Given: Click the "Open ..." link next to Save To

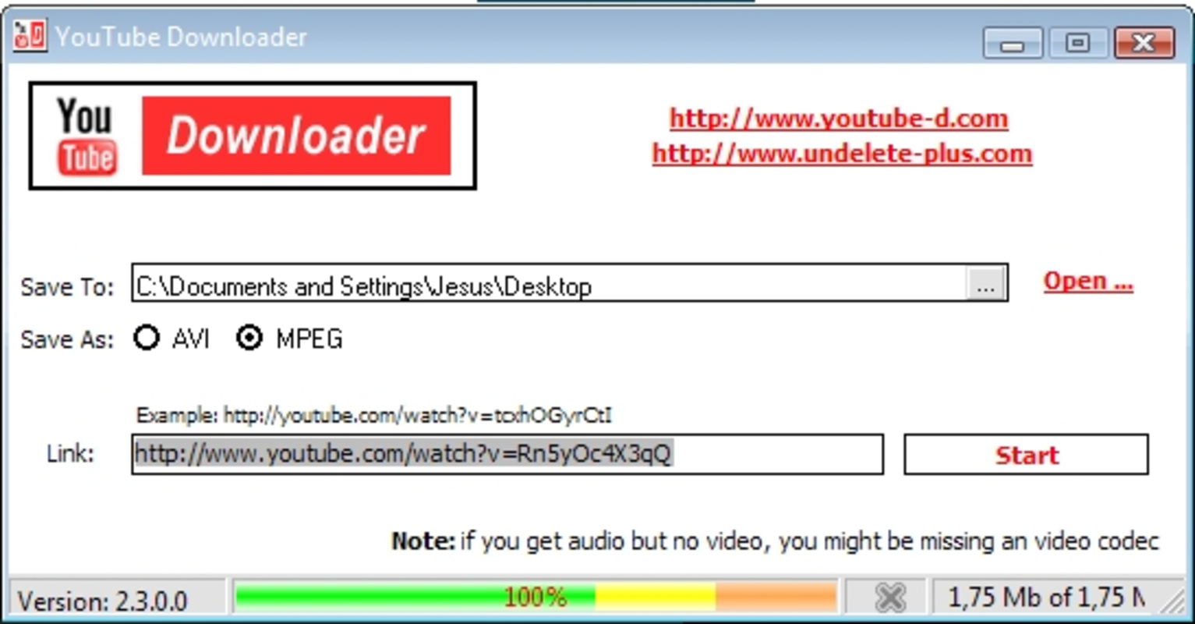Looking at the screenshot, I should [x=1087, y=281].
